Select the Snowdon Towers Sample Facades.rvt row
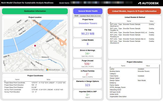Screen dimensions: 163x102 pos(132,29)
